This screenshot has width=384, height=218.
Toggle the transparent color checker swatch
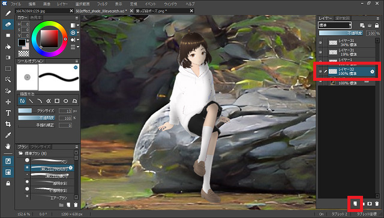pyautogui.click(x=23, y=53)
